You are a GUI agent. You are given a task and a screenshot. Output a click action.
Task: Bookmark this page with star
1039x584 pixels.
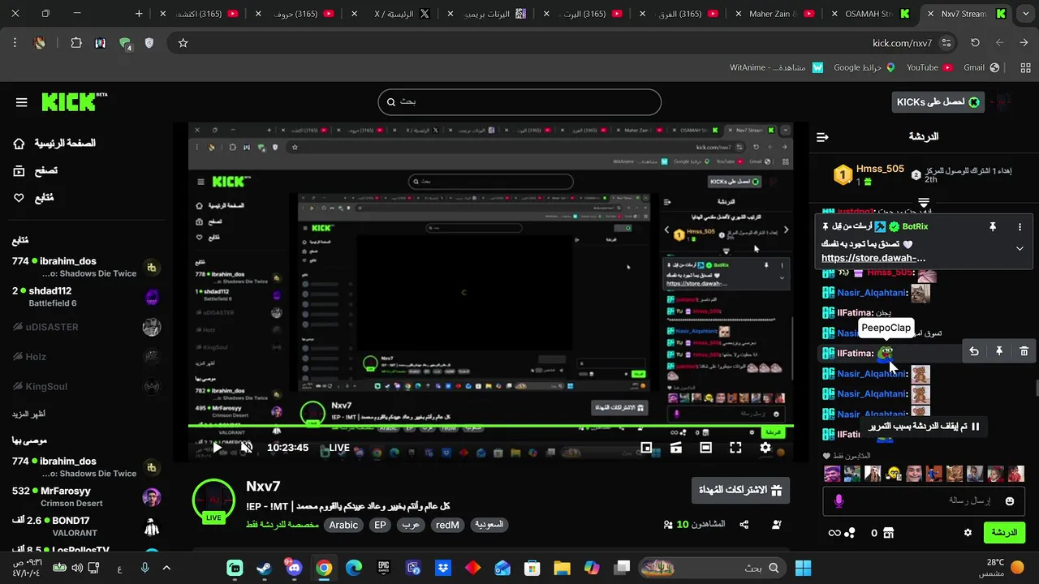183,43
